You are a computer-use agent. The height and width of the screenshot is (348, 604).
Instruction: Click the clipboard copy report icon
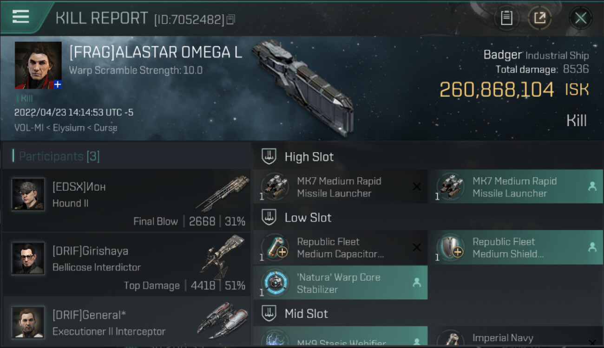tap(506, 18)
